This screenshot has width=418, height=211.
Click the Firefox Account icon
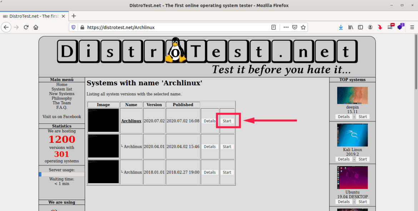(x=370, y=27)
